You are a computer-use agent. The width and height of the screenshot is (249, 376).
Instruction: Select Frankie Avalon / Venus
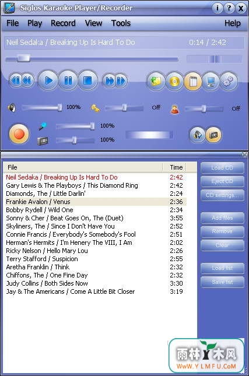coord(95,202)
